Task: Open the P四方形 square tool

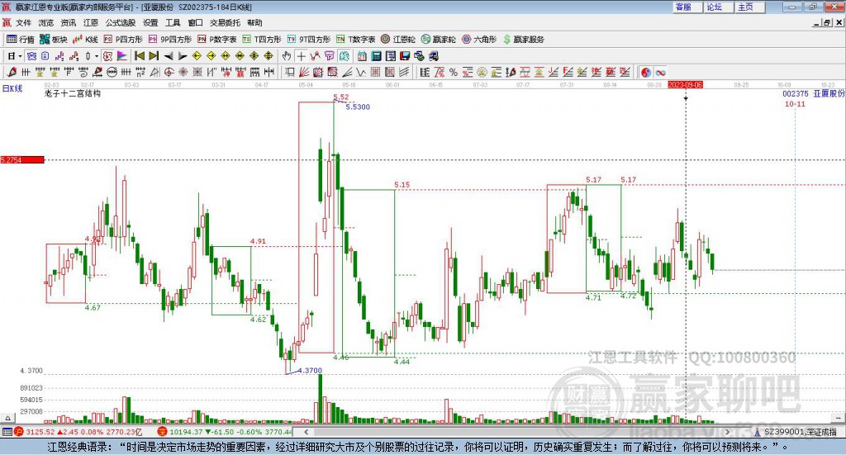Action: 123,40
